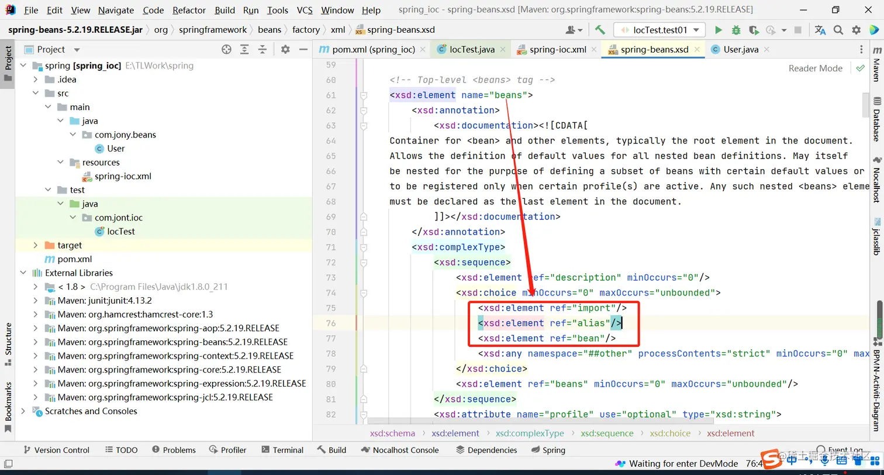Hide the Project tool window
This screenshot has width=884, height=475.
click(303, 50)
